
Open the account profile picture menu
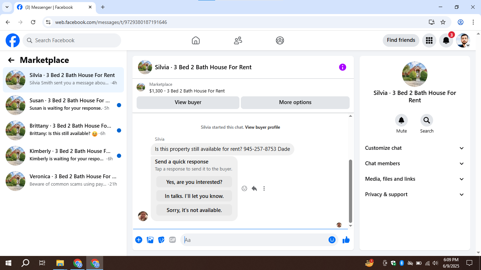[463, 40]
